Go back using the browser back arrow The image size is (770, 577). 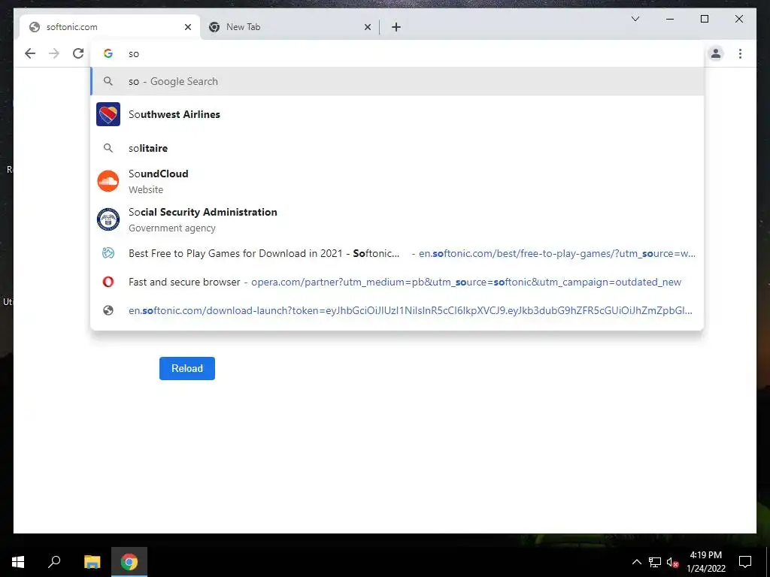tap(30, 53)
